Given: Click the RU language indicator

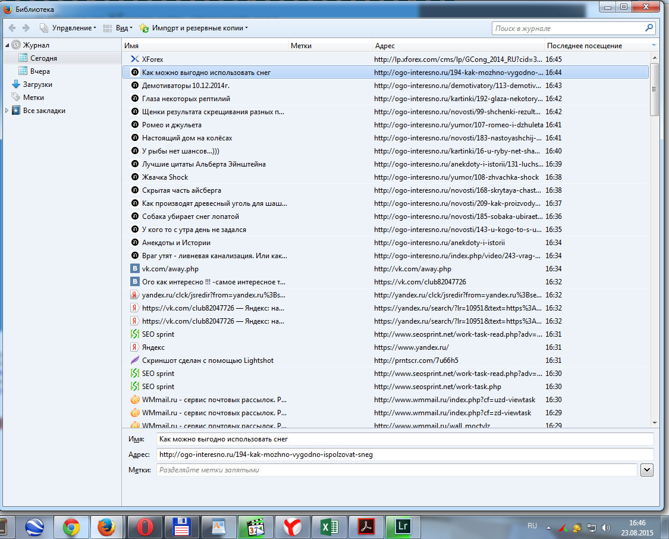Looking at the screenshot, I should (x=532, y=526).
